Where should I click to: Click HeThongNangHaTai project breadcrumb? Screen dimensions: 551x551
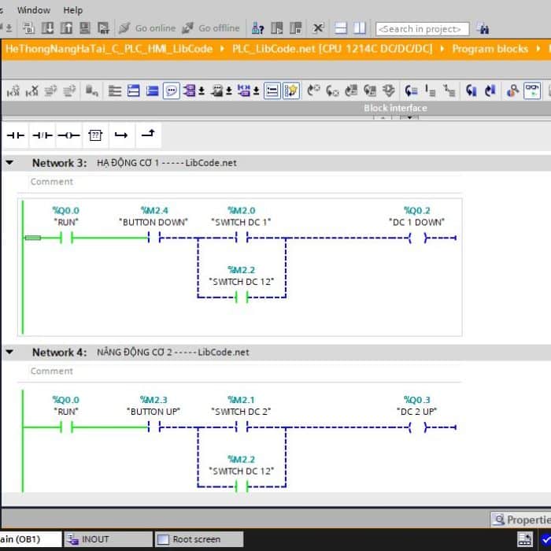(x=109, y=49)
